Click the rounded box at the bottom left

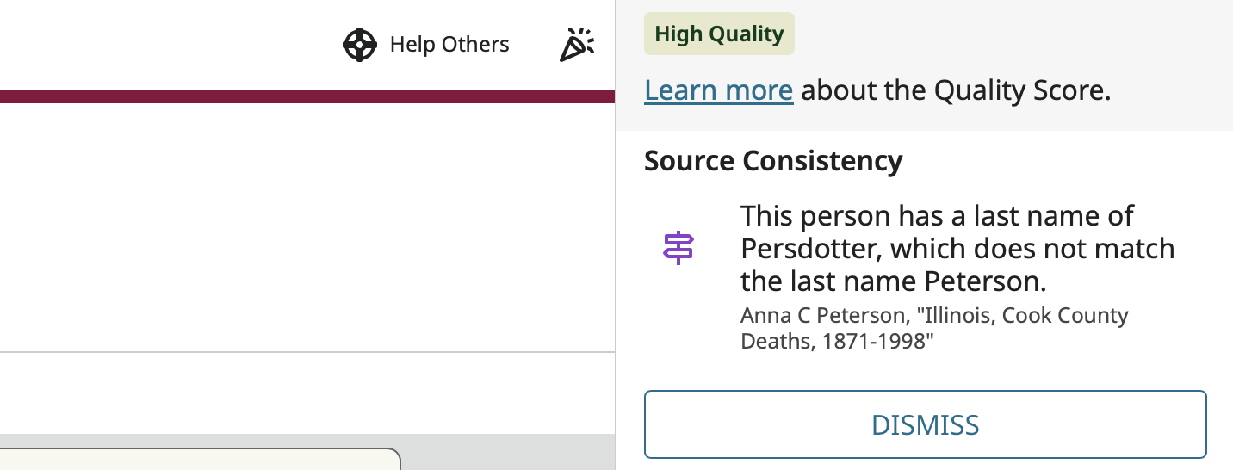tap(200, 460)
